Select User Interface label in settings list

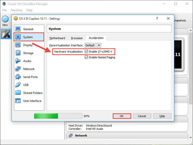[x=32, y=101]
